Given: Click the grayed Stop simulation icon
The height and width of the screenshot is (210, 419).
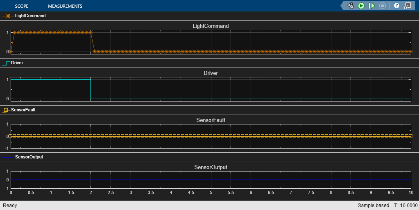Looking at the screenshot, I should pos(383,6).
